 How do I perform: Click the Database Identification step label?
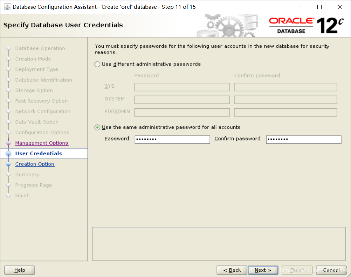(x=44, y=80)
